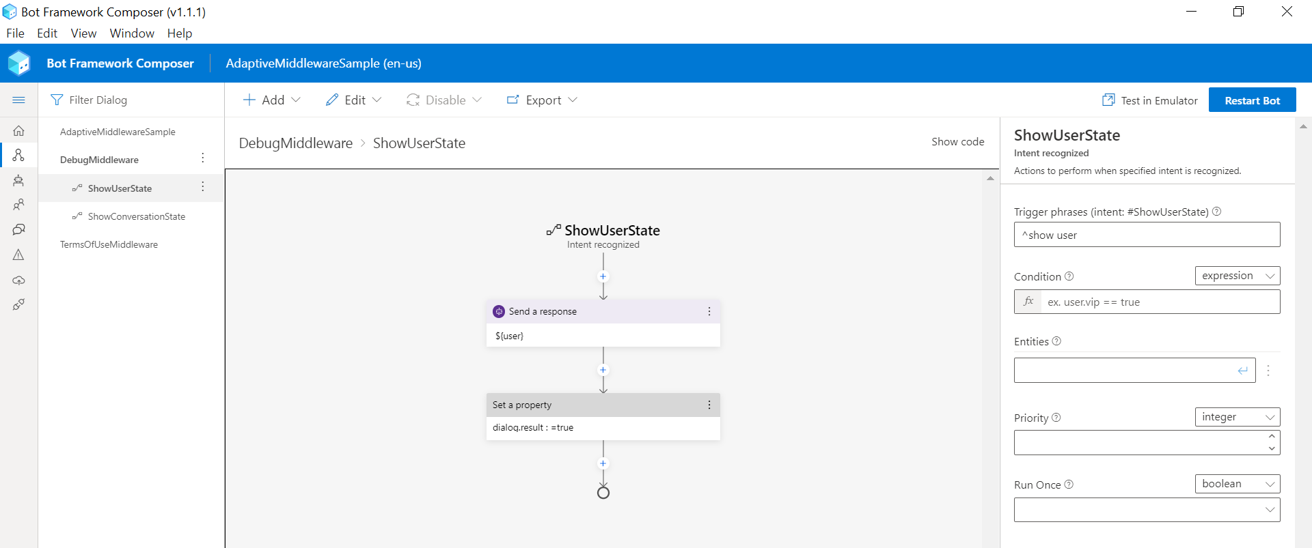Open the Home page icon
Image resolution: width=1312 pixels, height=548 pixels.
click(x=18, y=130)
